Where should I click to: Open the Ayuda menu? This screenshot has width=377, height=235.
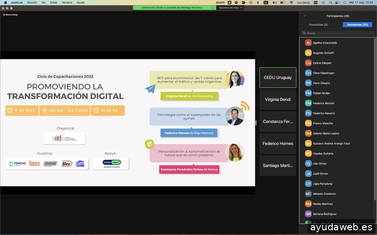tap(81, 2)
